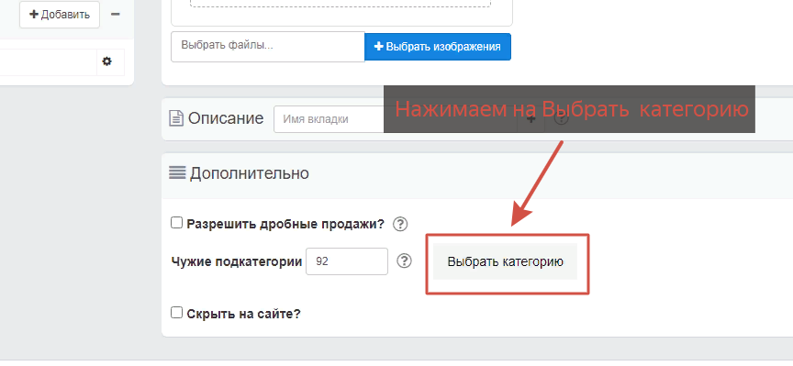
Task: Click the lines icon beside "Дополнительно"
Action: (x=177, y=173)
